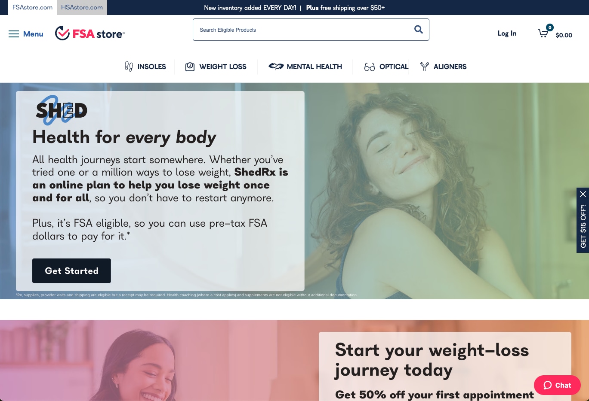Open the Chat bubble button
589x401 pixels.
[x=557, y=385]
